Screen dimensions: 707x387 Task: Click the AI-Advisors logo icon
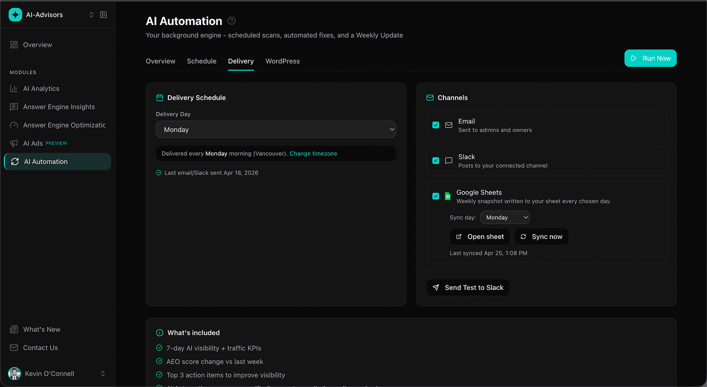click(x=15, y=15)
